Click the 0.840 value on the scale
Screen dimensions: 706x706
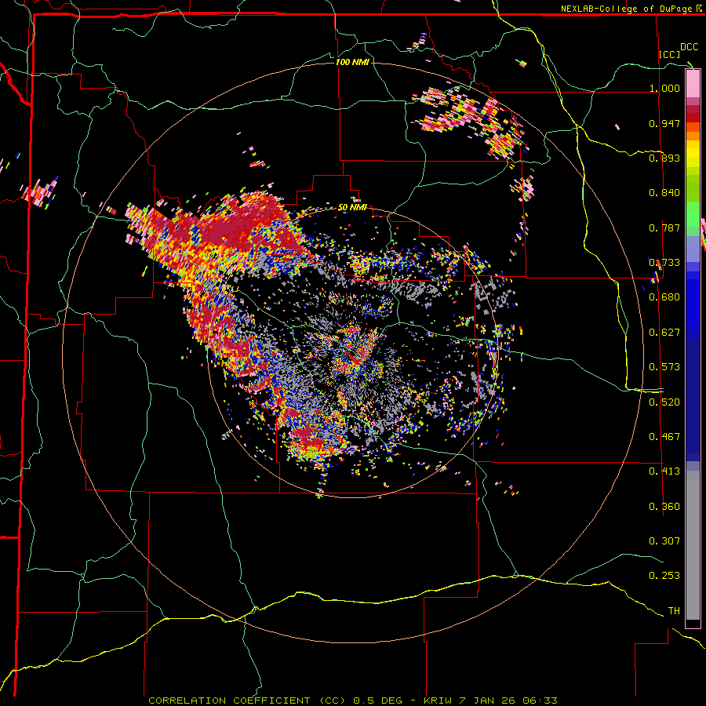664,193
